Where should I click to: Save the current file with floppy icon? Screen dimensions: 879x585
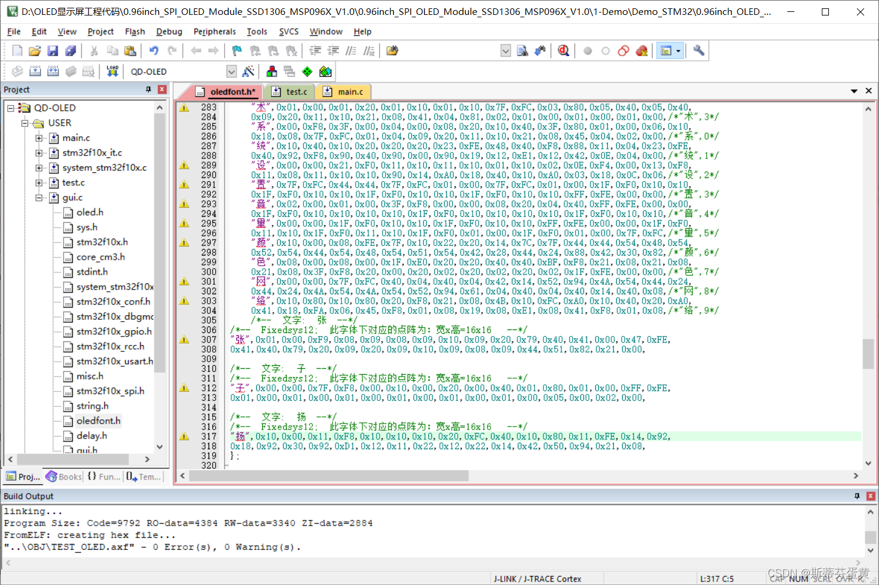click(52, 51)
